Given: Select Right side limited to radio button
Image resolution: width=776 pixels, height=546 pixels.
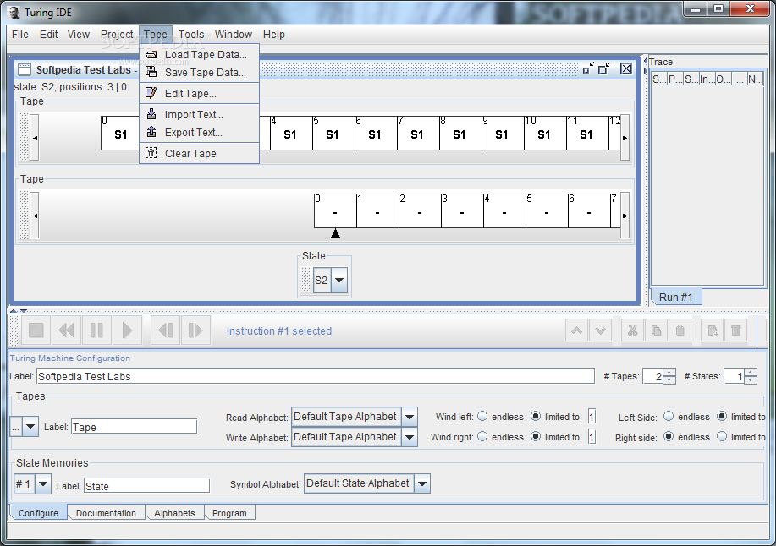Looking at the screenshot, I should tap(722, 437).
